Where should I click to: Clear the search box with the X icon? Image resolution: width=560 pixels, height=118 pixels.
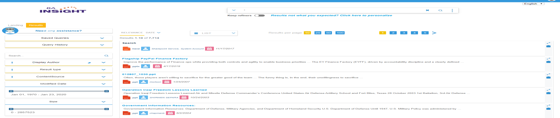tap(427, 10)
